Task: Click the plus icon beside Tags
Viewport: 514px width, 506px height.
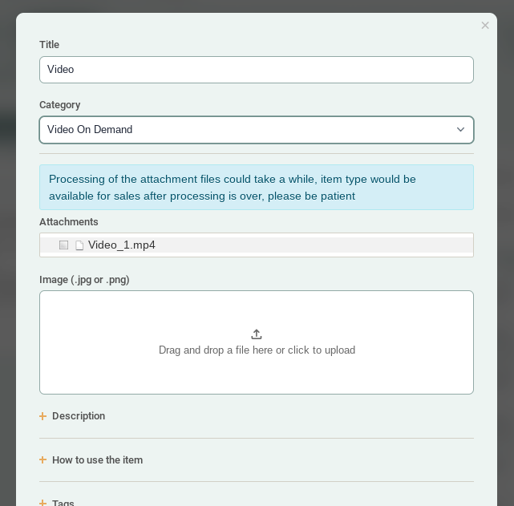Action: coord(43,503)
